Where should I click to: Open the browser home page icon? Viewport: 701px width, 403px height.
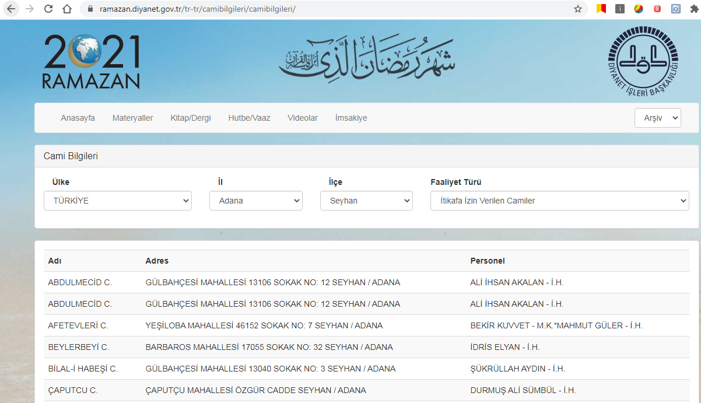point(67,9)
